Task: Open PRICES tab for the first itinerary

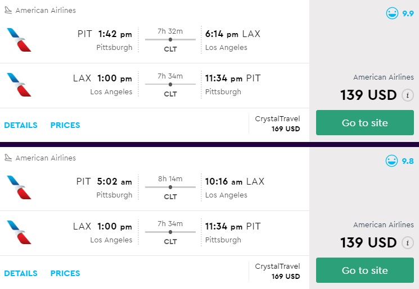Action: click(65, 125)
